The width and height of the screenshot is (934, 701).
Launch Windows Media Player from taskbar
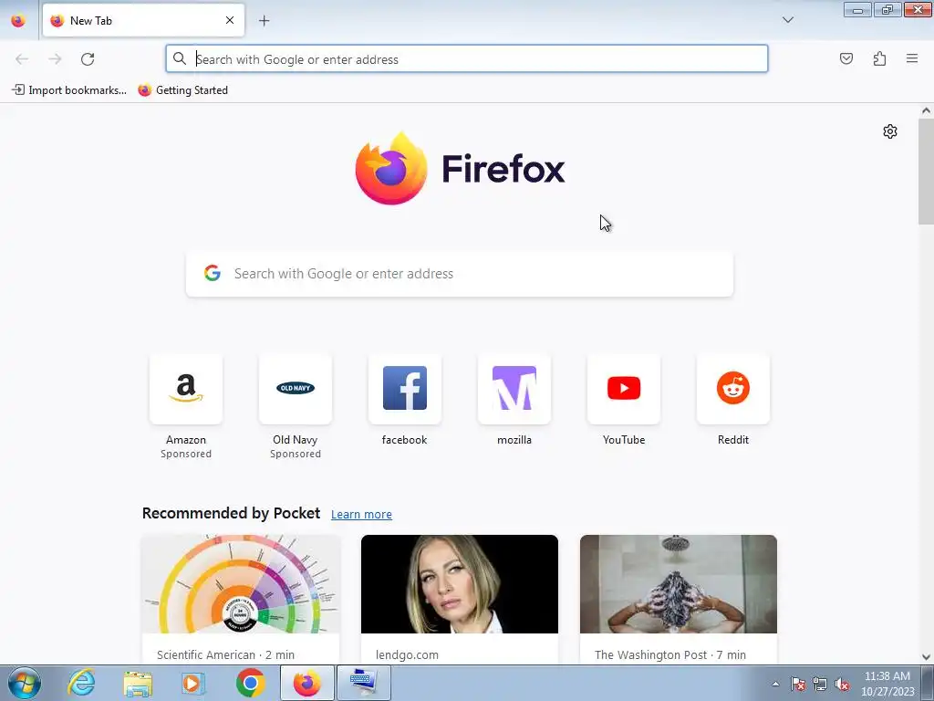(193, 683)
